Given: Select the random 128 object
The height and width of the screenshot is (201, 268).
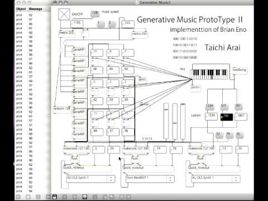Looking at the screenshot, I should 62,109.
